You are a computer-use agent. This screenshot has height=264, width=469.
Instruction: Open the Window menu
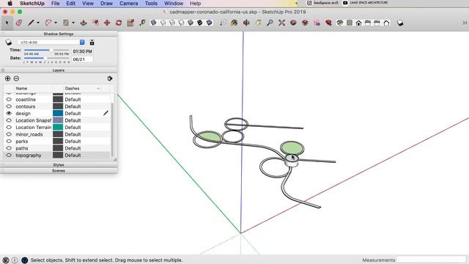174,3
